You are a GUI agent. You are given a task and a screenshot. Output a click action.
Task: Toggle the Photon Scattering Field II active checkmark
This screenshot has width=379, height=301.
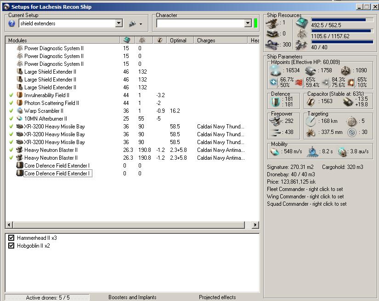[11, 103]
